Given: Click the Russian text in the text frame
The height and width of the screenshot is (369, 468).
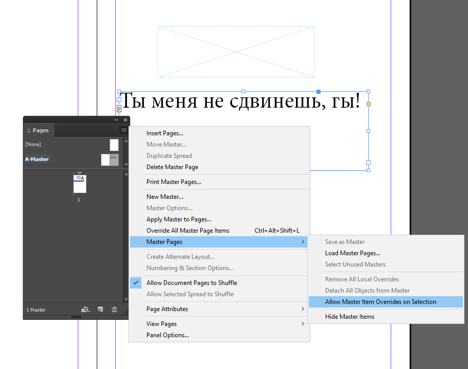Looking at the screenshot, I should pyautogui.click(x=240, y=101).
